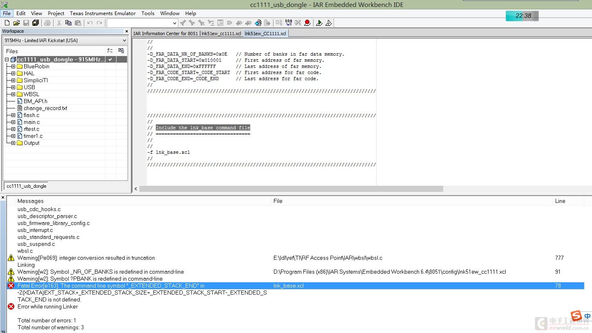Image resolution: width=592 pixels, height=333 pixels.
Task: Click the Messages column header
Action: pos(143,201)
